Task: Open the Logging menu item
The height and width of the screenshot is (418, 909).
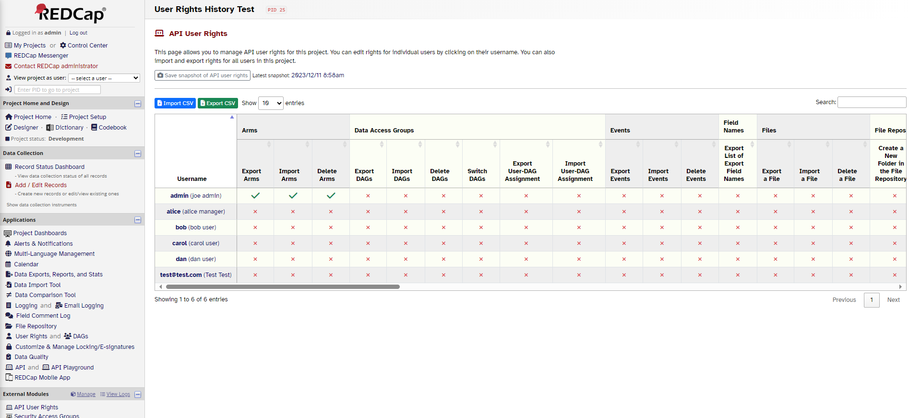Action: [x=26, y=306]
